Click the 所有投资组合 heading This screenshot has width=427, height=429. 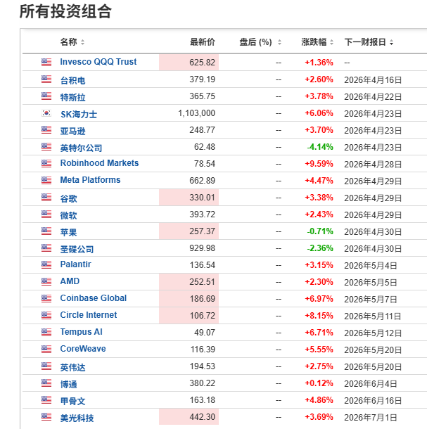pos(65,11)
